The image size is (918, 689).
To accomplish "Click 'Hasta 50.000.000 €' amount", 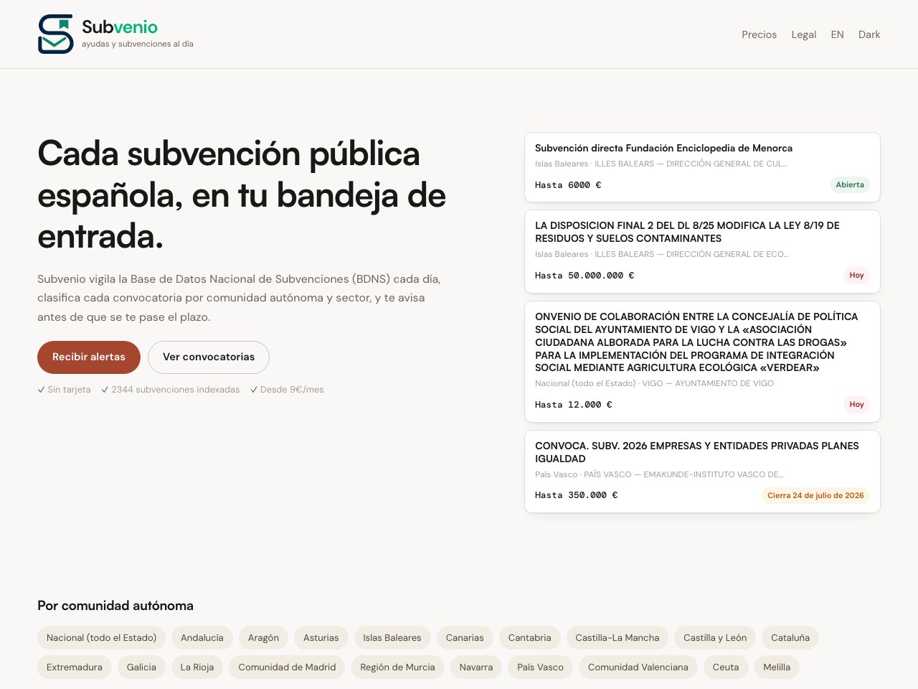I will pos(585,276).
